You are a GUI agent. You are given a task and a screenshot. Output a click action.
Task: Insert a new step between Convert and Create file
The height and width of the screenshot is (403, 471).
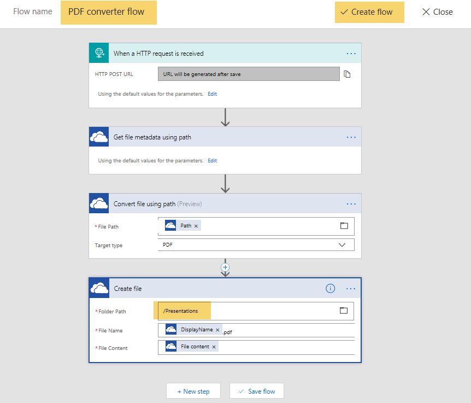[225, 267]
